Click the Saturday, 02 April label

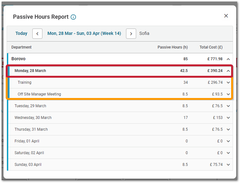click(x=29, y=153)
